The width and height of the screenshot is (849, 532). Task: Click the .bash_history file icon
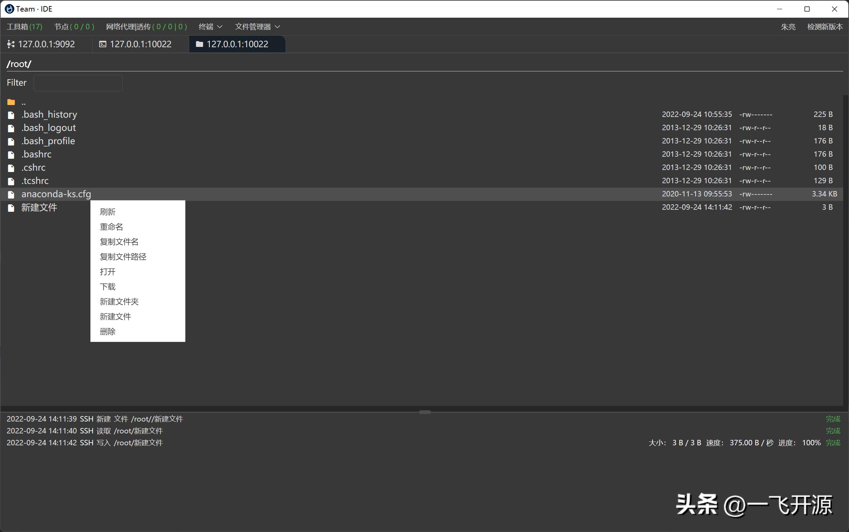(11, 115)
